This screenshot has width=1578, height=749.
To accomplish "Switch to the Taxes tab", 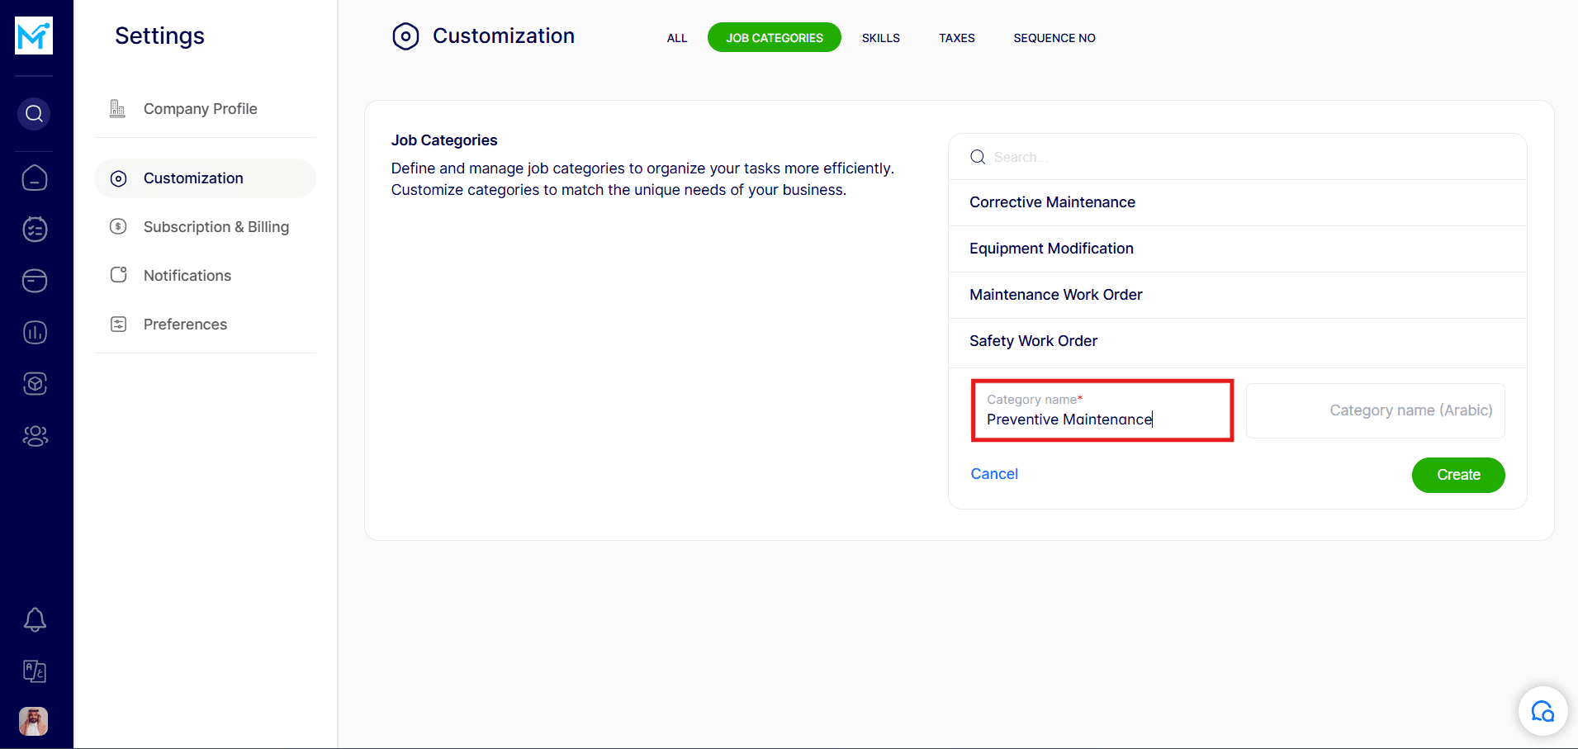I will click(956, 38).
